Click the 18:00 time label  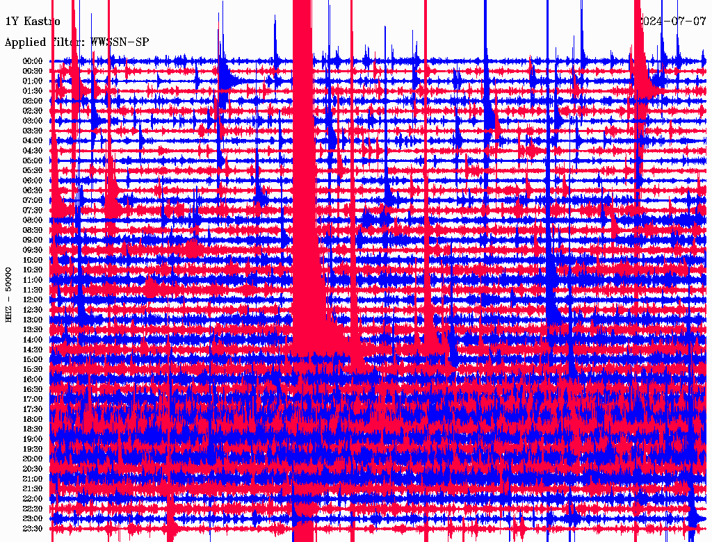(33, 419)
